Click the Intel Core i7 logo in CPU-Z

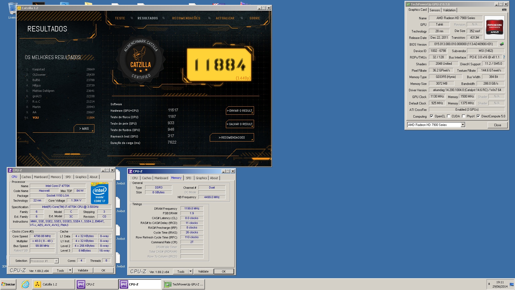click(100, 193)
